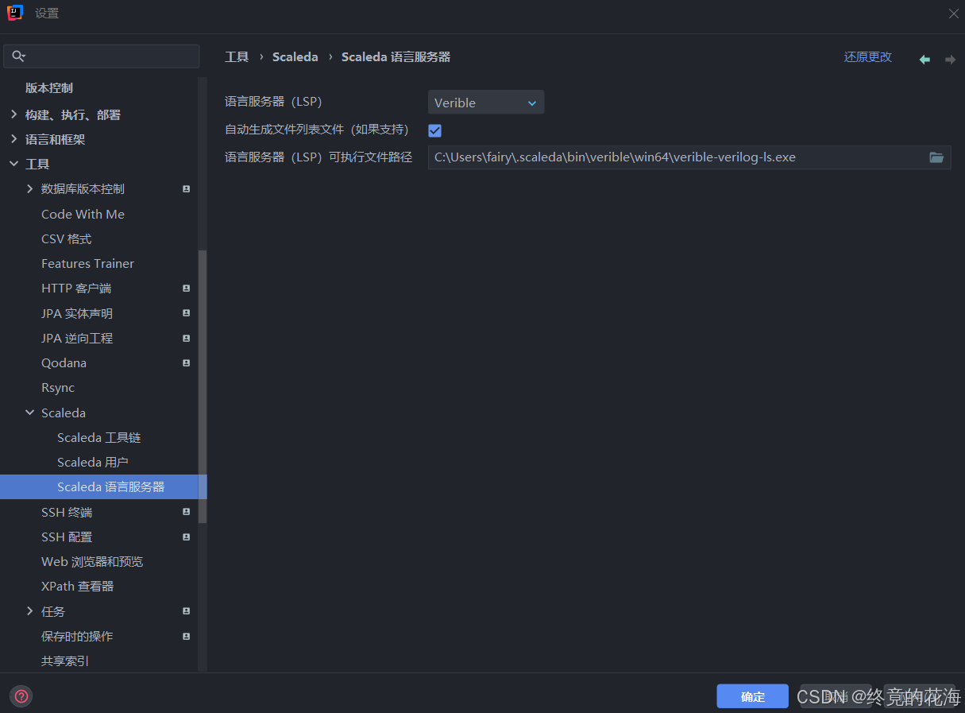Click project-level marker beside JPA 实体声明
The image size is (965, 713).
(186, 313)
